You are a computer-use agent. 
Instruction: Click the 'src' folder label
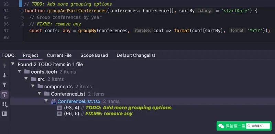point(41,79)
